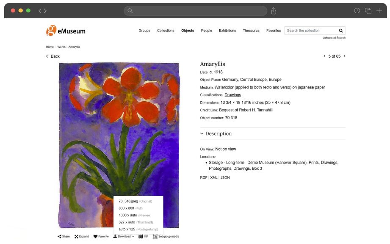Click the browser address bar
Viewport: 390px width, 244px height.
click(x=196, y=11)
